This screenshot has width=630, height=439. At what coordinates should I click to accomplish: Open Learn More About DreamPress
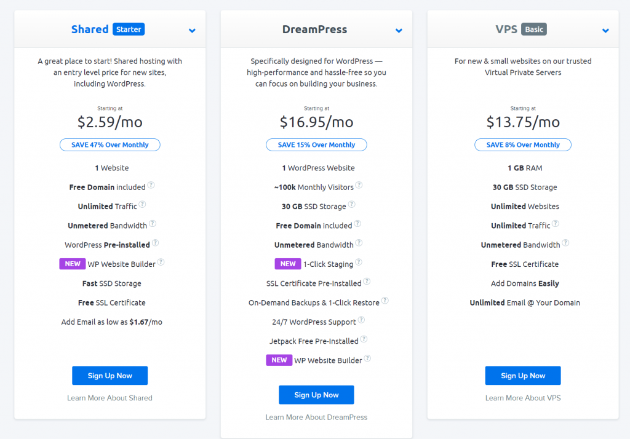click(316, 416)
